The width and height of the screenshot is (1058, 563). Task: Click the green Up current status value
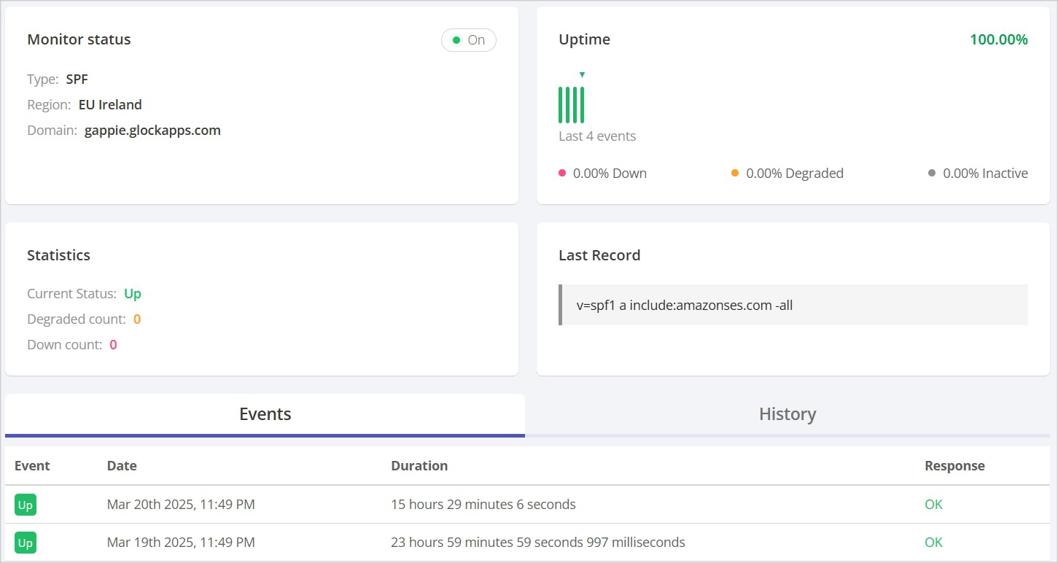133,294
